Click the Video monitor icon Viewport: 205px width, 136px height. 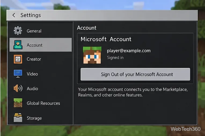click(18, 74)
